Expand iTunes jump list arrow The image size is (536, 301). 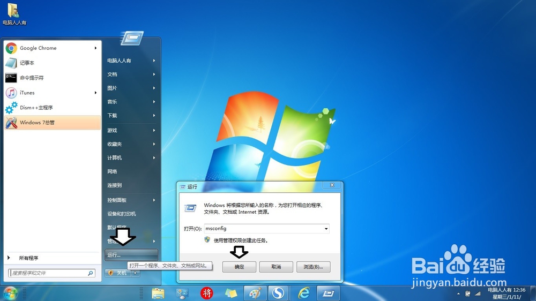pyautogui.click(x=96, y=93)
